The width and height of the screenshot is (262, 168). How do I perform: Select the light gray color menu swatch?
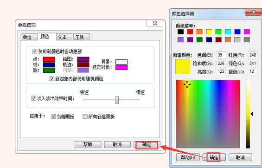[x=237, y=40]
